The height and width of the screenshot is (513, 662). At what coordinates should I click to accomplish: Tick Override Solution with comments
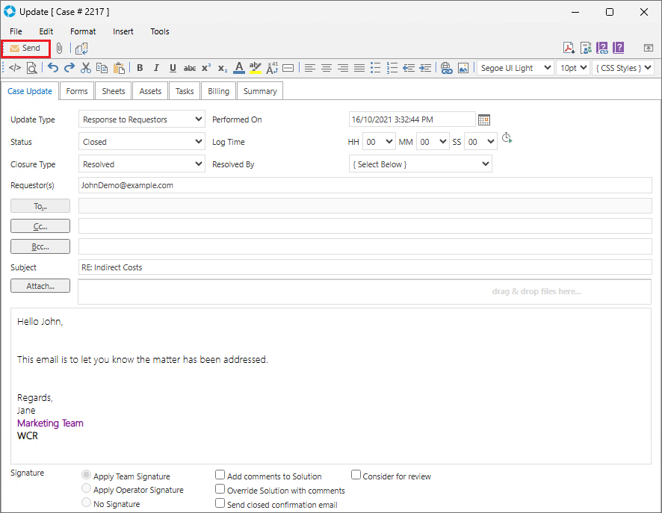click(x=220, y=489)
